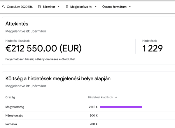This screenshot has height=128, width=175.
Task: Click the search magnifier icon
Action: (x=3, y=7)
